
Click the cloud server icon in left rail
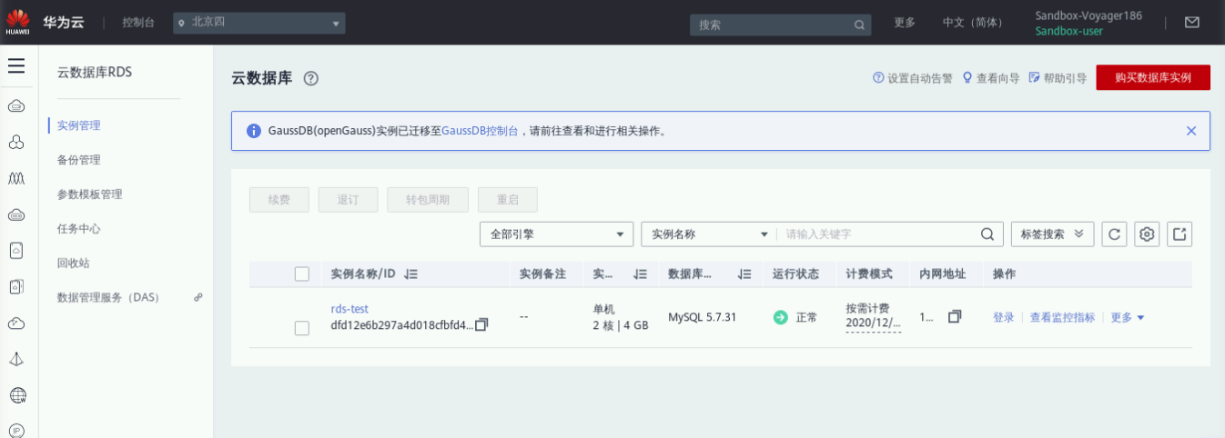click(x=16, y=107)
